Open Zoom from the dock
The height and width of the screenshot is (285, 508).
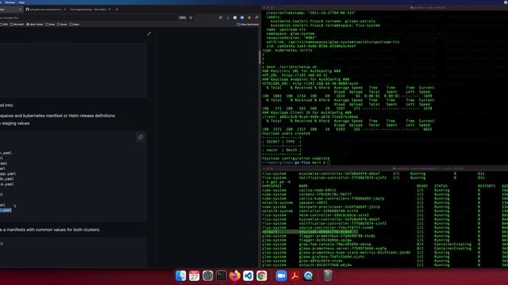[x=281, y=275]
